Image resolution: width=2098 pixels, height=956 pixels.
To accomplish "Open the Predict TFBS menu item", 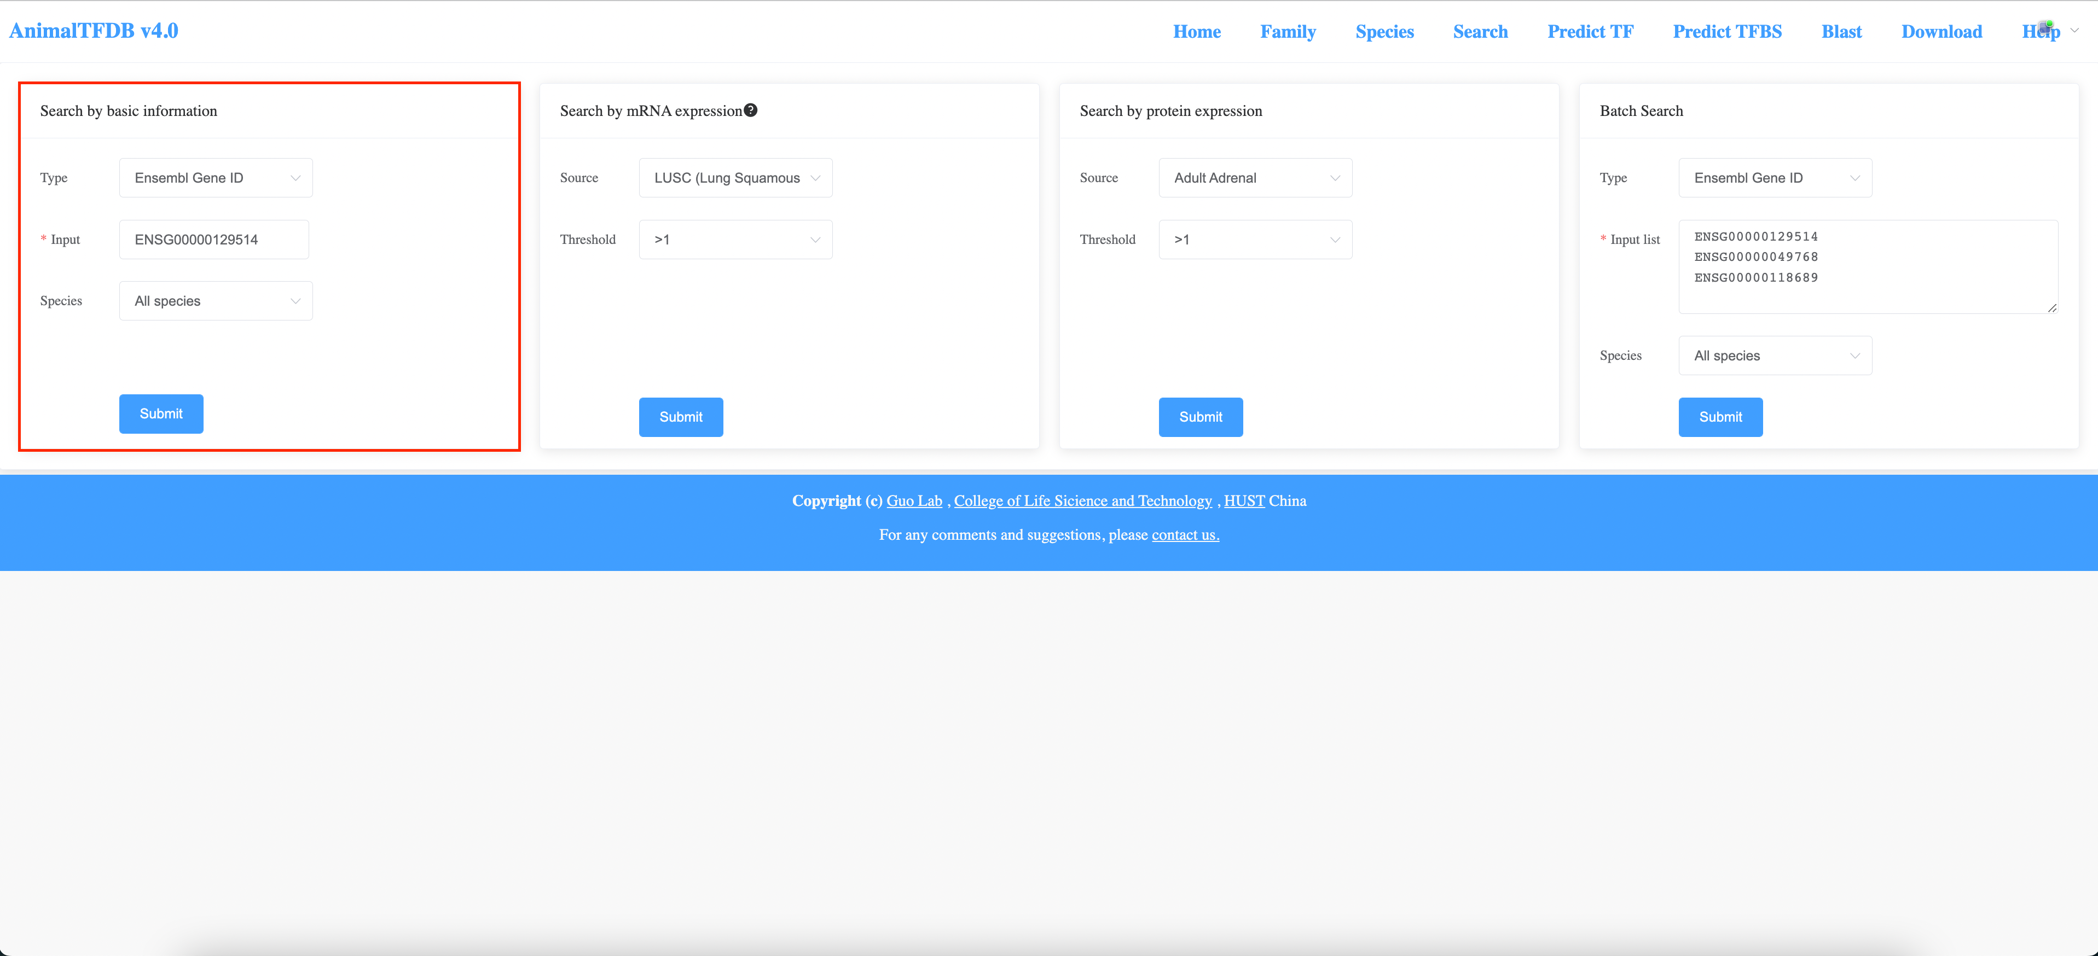I will click(x=1726, y=32).
